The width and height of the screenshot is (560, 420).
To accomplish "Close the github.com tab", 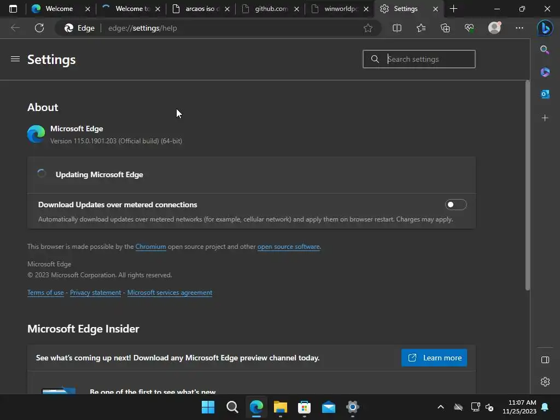I will point(296,9).
